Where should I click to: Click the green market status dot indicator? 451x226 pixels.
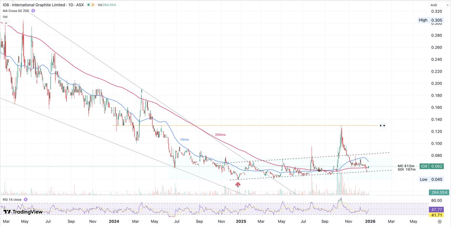click(x=88, y=5)
